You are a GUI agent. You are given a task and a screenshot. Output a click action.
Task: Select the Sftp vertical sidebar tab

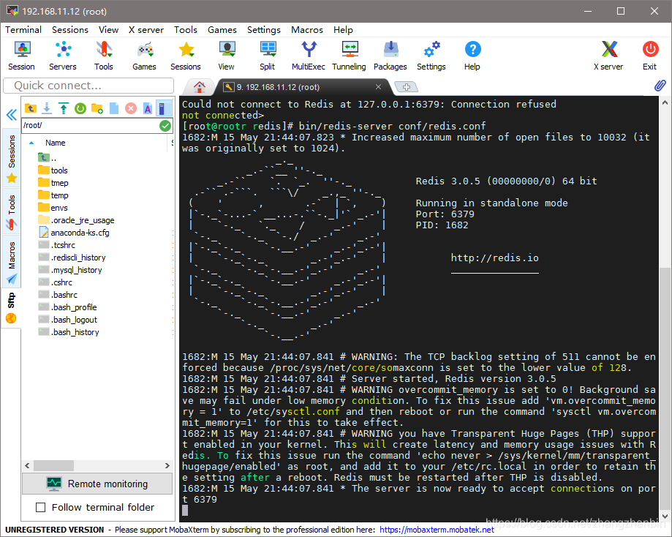[x=12, y=308]
